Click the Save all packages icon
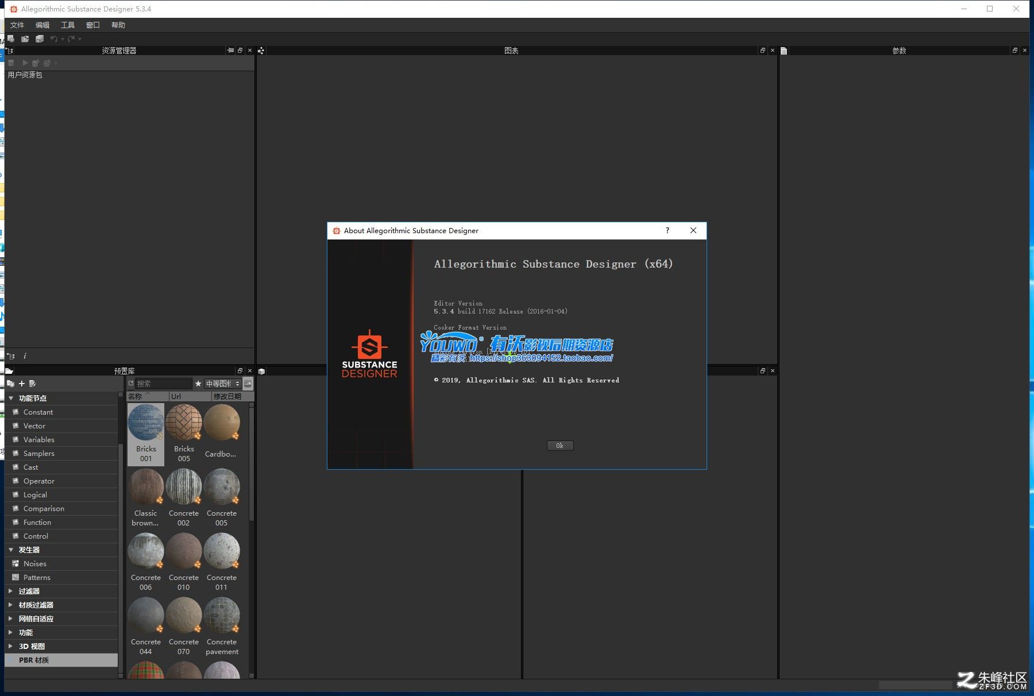The height and width of the screenshot is (696, 1034). [40, 39]
